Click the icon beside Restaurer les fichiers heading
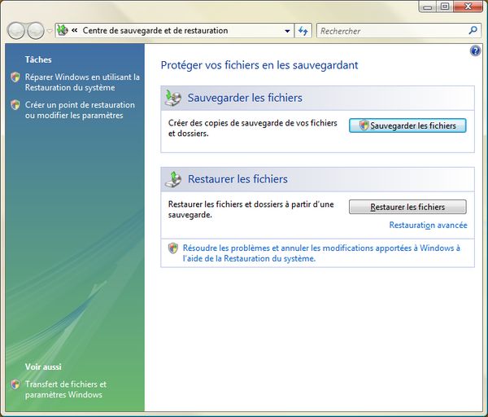The width and height of the screenshot is (488, 417). click(x=173, y=179)
